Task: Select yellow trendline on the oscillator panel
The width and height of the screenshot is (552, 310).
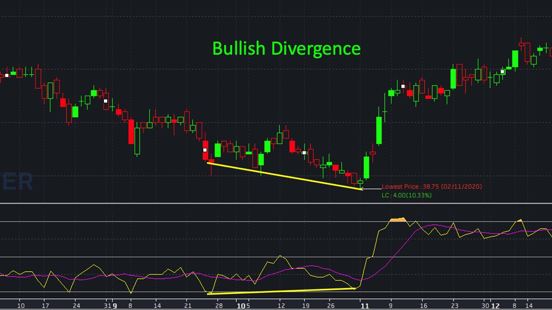Action: (280, 291)
